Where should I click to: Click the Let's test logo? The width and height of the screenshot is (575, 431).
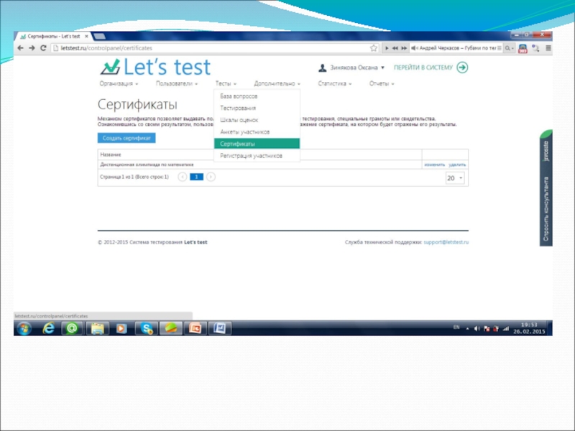[155, 67]
